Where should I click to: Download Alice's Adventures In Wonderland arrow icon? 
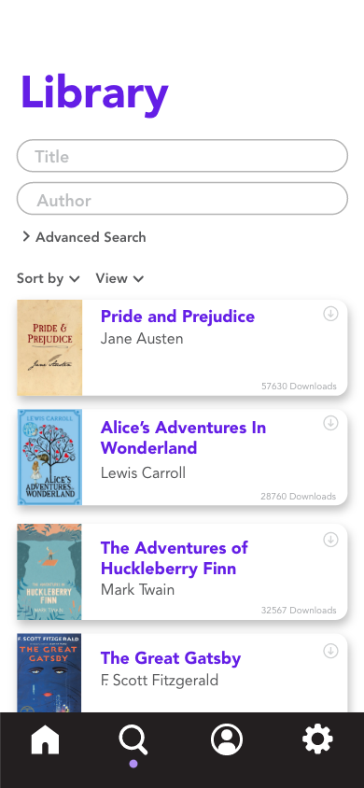tap(330, 423)
